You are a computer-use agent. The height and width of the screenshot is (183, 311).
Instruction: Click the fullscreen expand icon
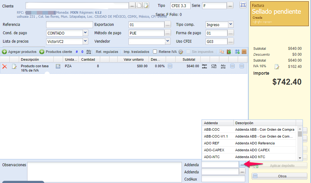[243, 5]
